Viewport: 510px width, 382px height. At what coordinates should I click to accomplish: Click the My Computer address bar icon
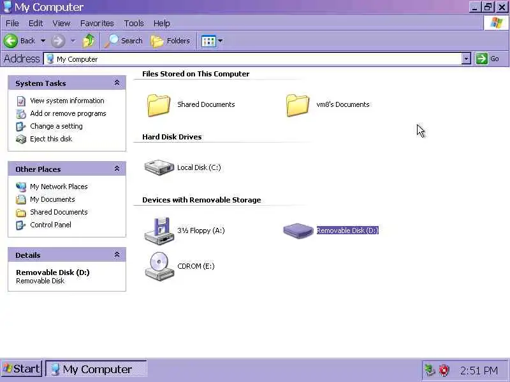tap(50, 59)
